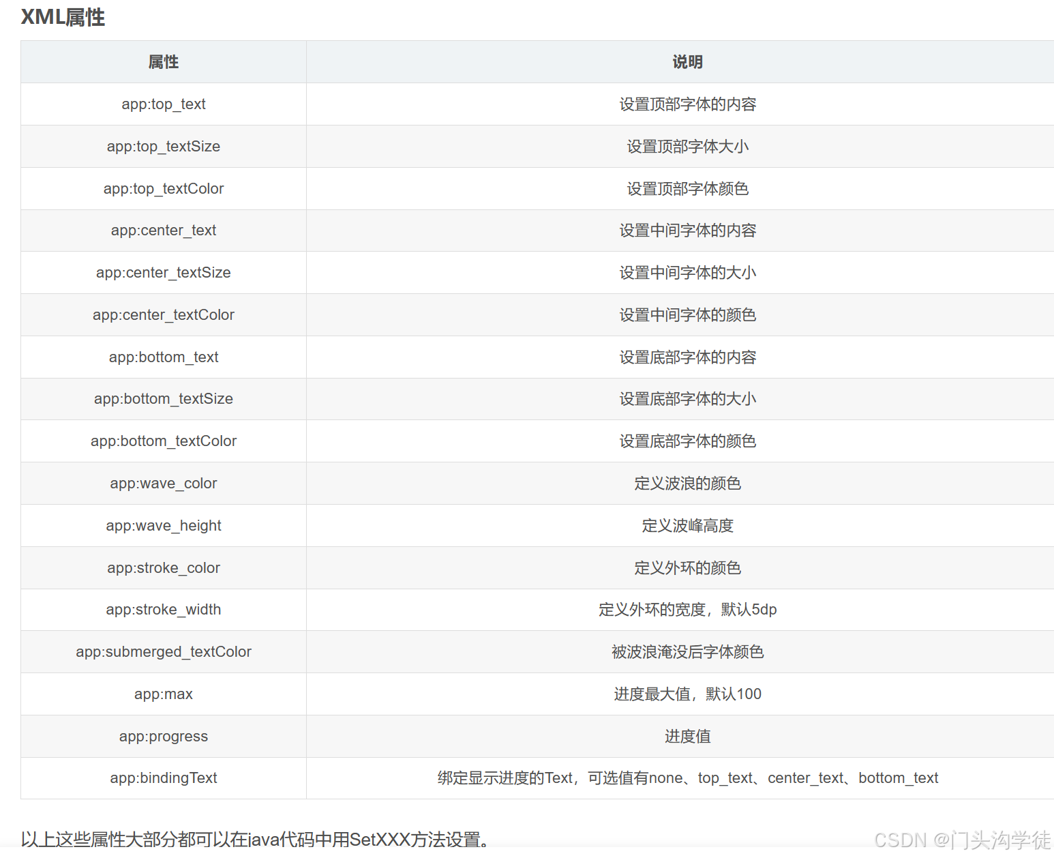Select the app:bottom_textSize cell
Viewport: 1054px width, 858px height.
click(164, 399)
